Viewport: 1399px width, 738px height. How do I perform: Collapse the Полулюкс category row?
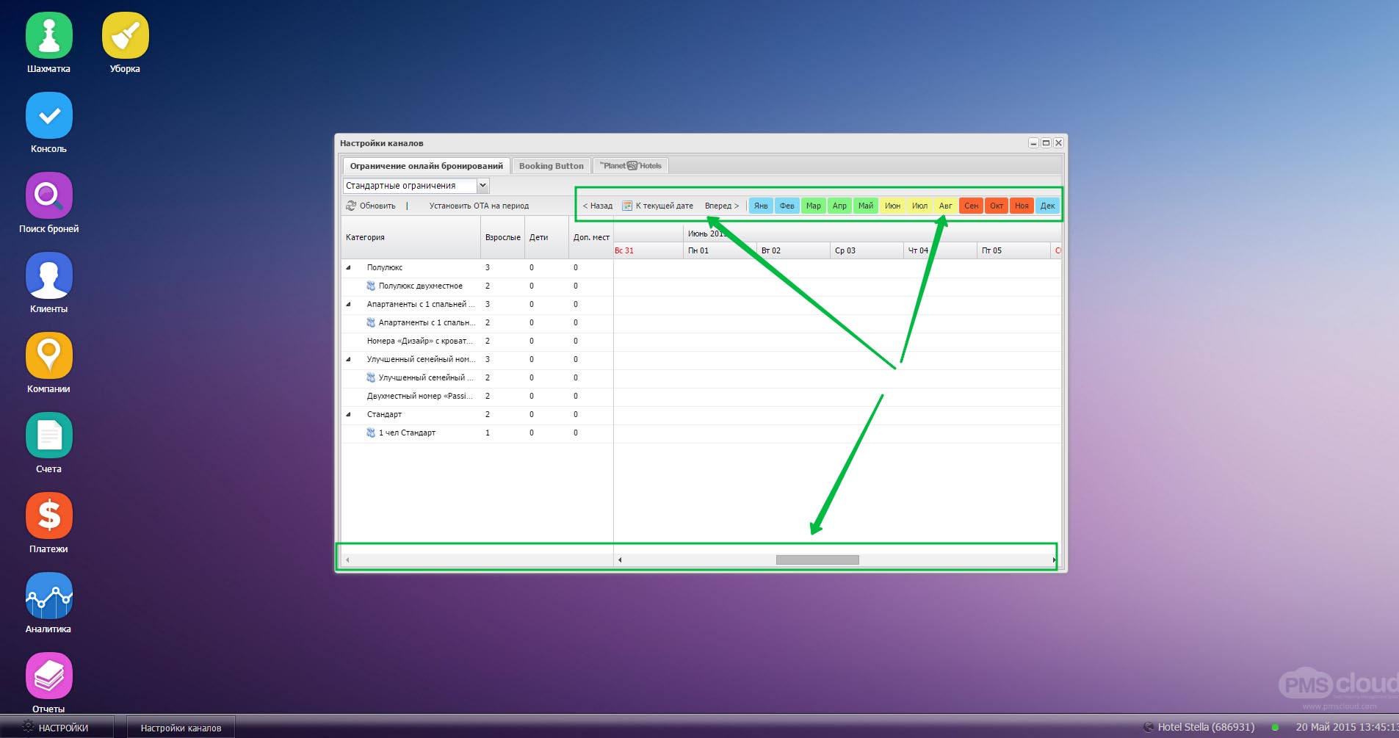pyautogui.click(x=348, y=268)
